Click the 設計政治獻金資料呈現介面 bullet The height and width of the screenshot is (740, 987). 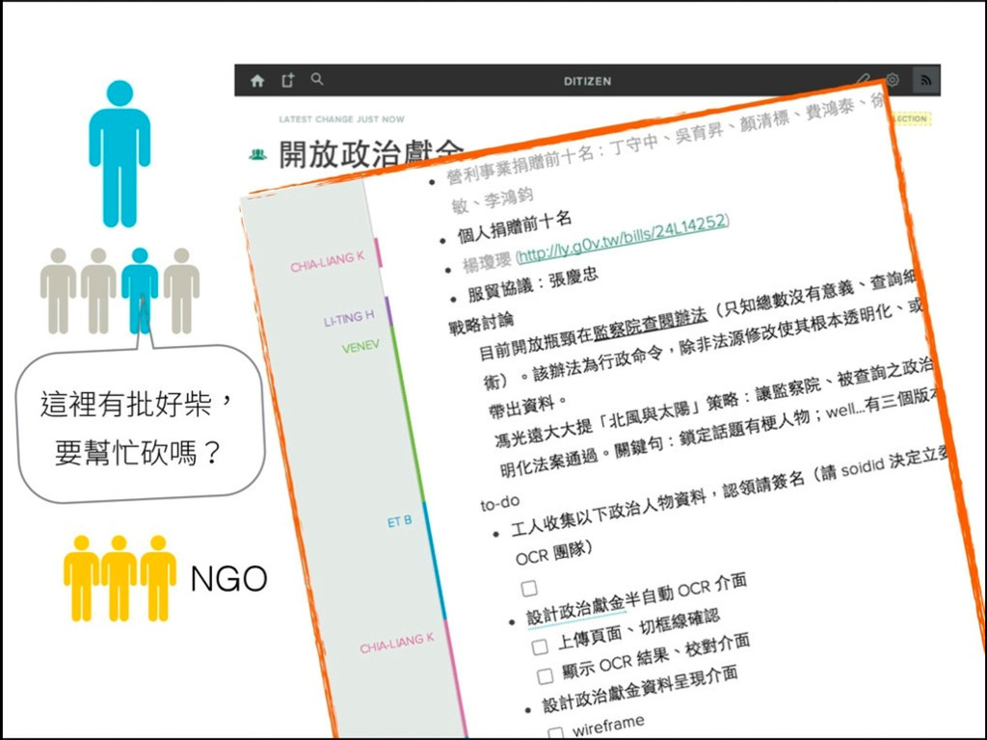click(640, 690)
